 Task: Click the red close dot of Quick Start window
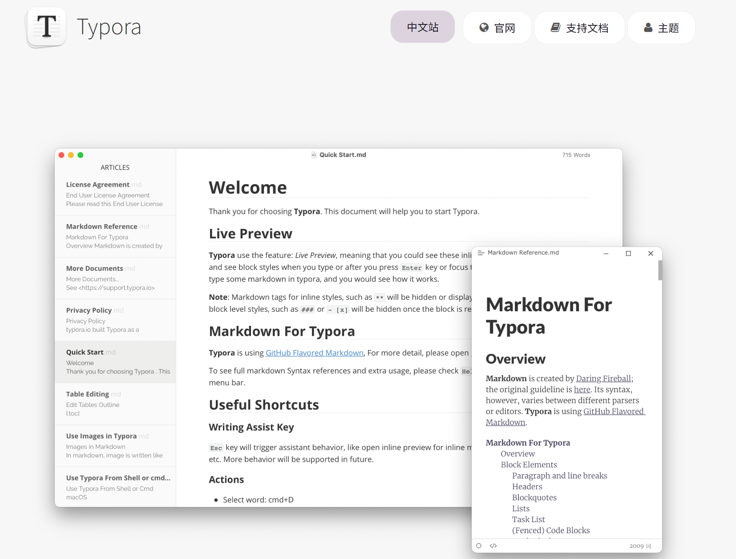tap(61, 155)
